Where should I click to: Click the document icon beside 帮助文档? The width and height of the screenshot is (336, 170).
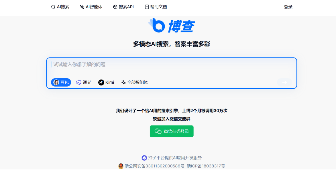[x=147, y=7]
